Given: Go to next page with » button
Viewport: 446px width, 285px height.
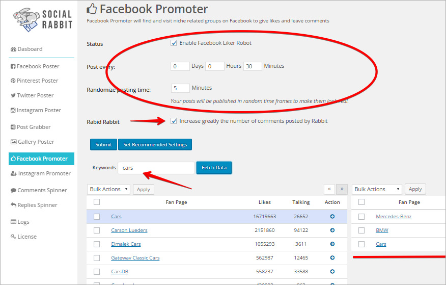Looking at the screenshot, I should [x=342, y=189].
